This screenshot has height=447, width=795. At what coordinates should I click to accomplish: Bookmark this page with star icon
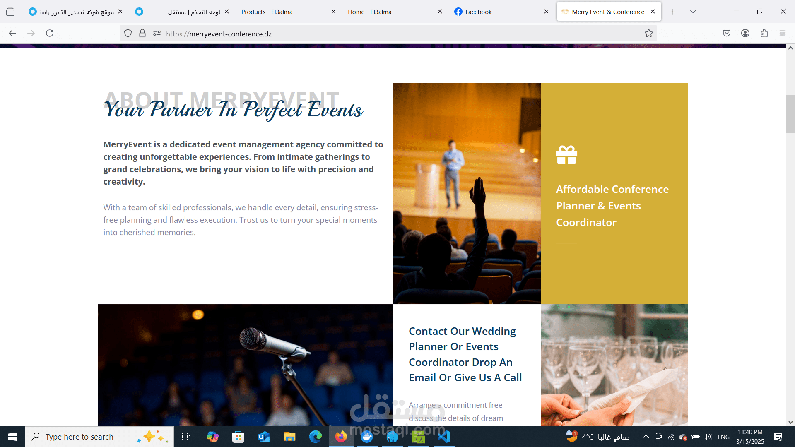point(648,34)
